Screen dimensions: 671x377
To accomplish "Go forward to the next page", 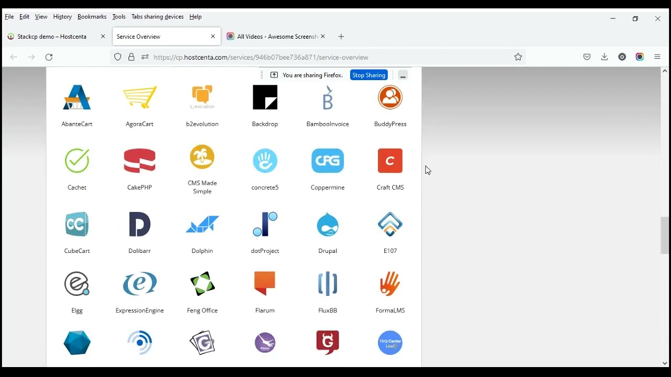I will tap(31, 57).
